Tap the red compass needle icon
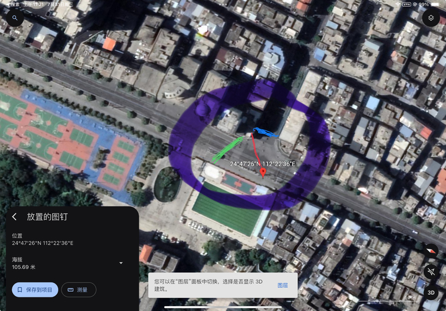 tap(431, 251)
